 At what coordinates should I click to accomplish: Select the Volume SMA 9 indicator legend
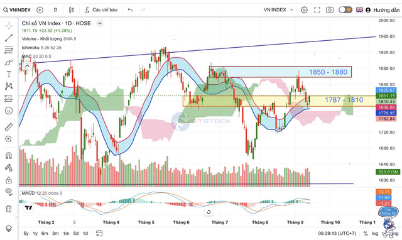click(49, 39)
